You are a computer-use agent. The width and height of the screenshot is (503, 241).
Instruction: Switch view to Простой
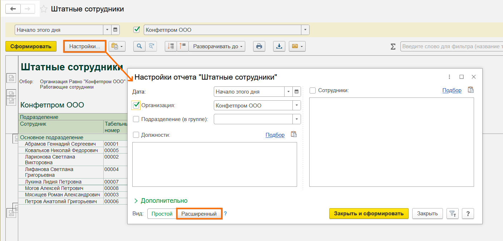pos(162,214)
